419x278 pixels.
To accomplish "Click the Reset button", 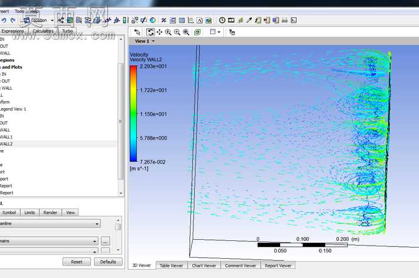I will pos(77,262).
